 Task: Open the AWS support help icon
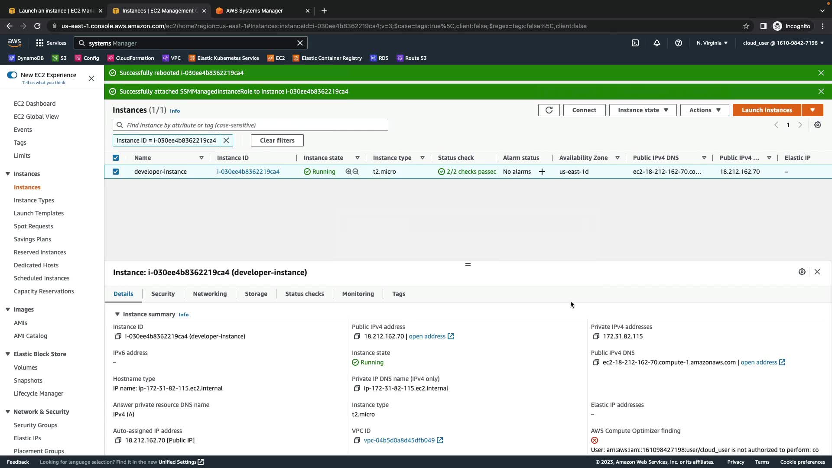tap(679, 43)
